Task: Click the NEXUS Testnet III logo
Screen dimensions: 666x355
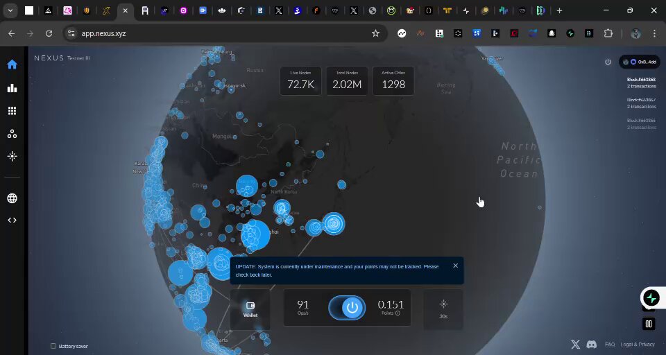Action: pyautogui.click(x=62, y=58)
